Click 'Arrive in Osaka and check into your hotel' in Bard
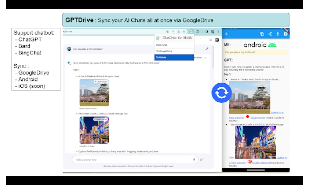The image size is (309, 185). [99, 76]
